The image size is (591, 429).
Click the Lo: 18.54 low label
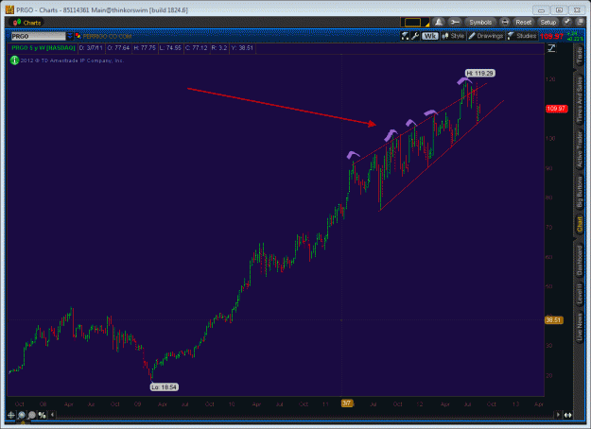pyautogui.click(x=164, y=387)
